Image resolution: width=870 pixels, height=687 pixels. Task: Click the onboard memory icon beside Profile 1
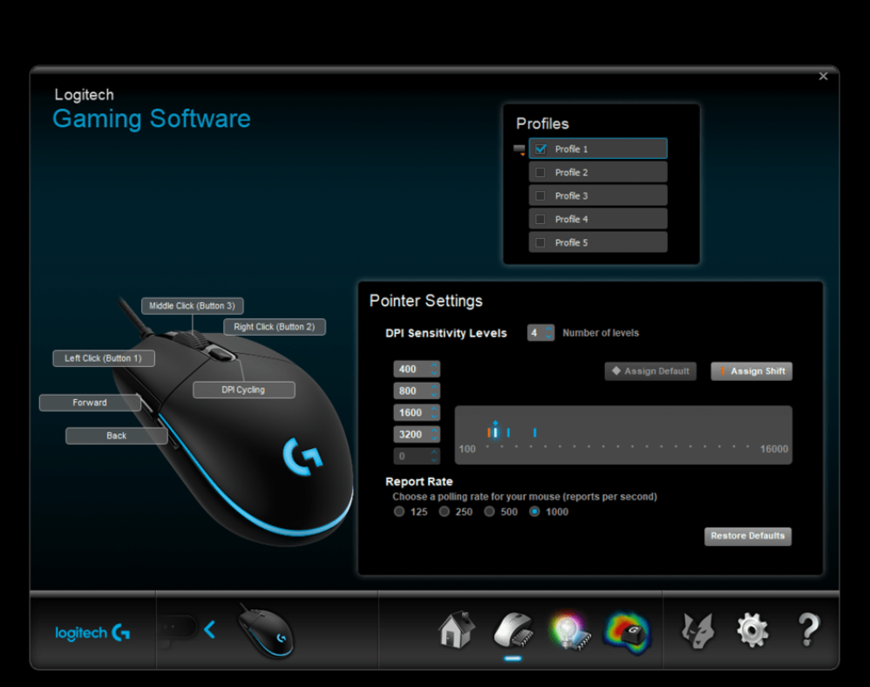520,150
